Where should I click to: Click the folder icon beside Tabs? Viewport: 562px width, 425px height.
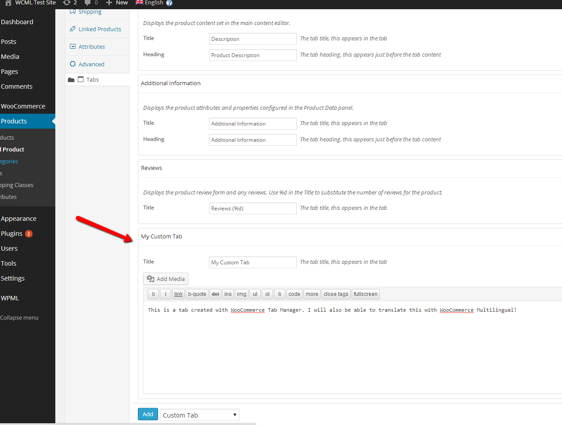coord(71,80)
